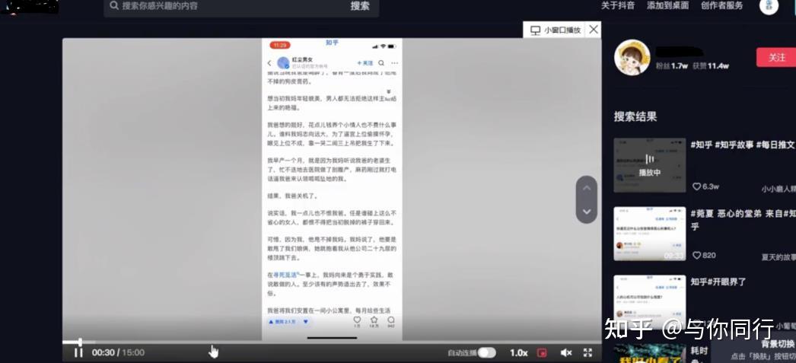Open the video author's cartoon avatar
796x363 pixels.
pos(632,57)
